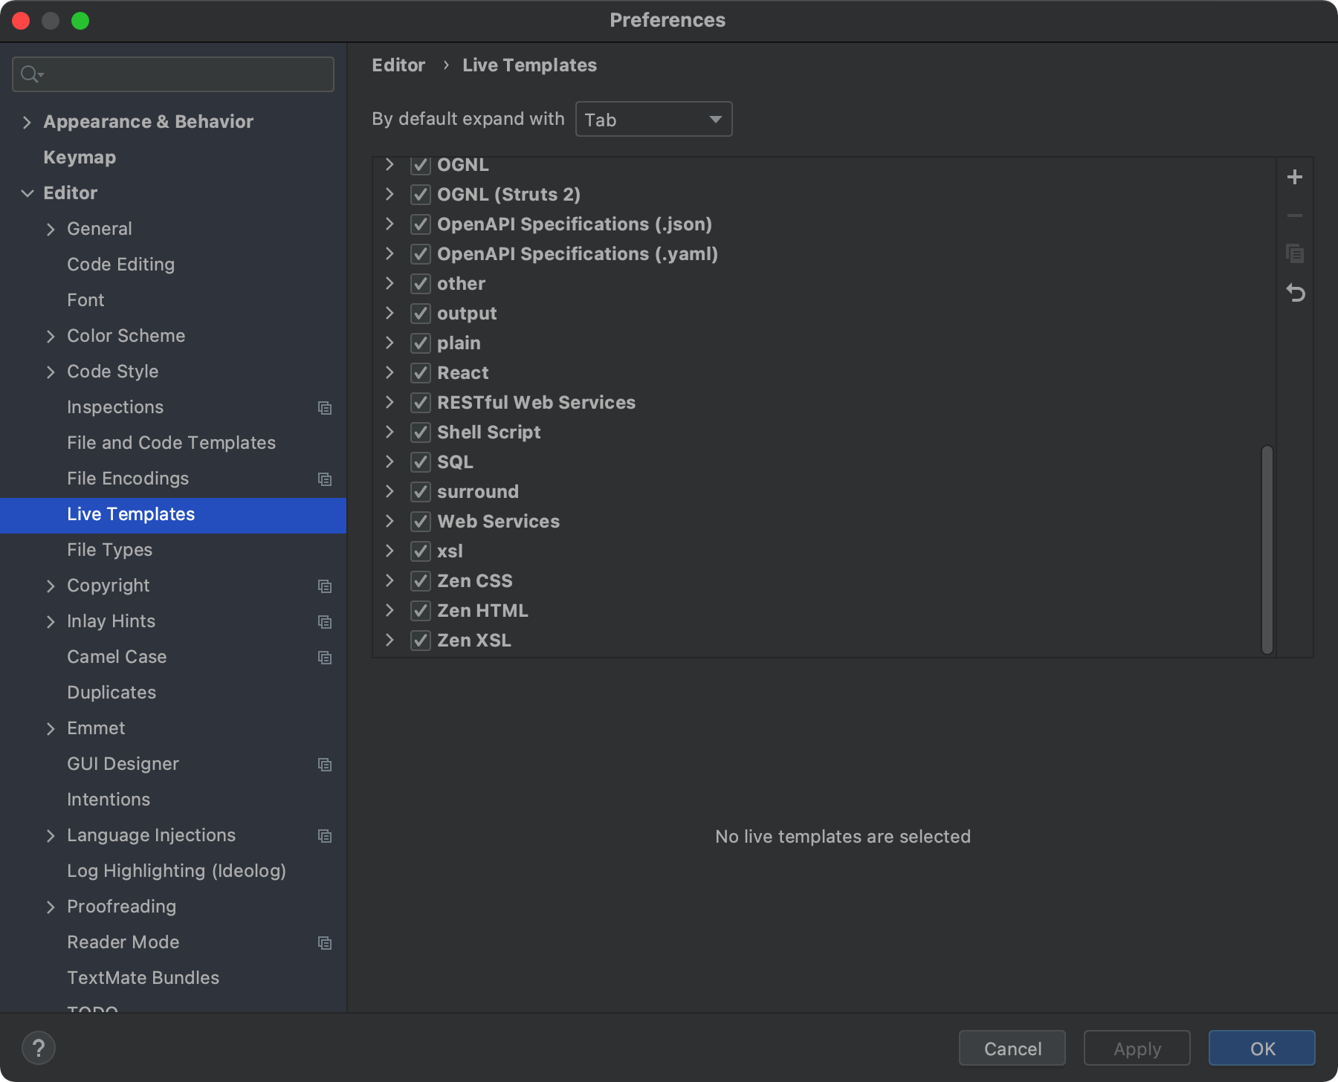Click the search magnifier icon in settings
Viewport: 1338px width, 1082px height.
(31, 74)
